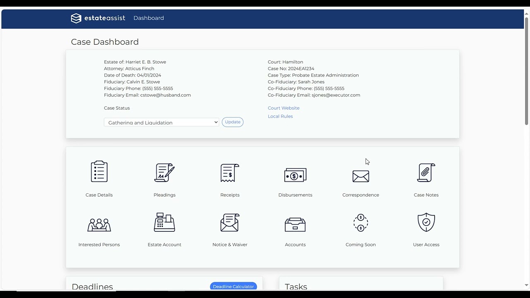Click the Case Notes label
Viewport: 530px width, 298px height.
(x=426, y=195)
